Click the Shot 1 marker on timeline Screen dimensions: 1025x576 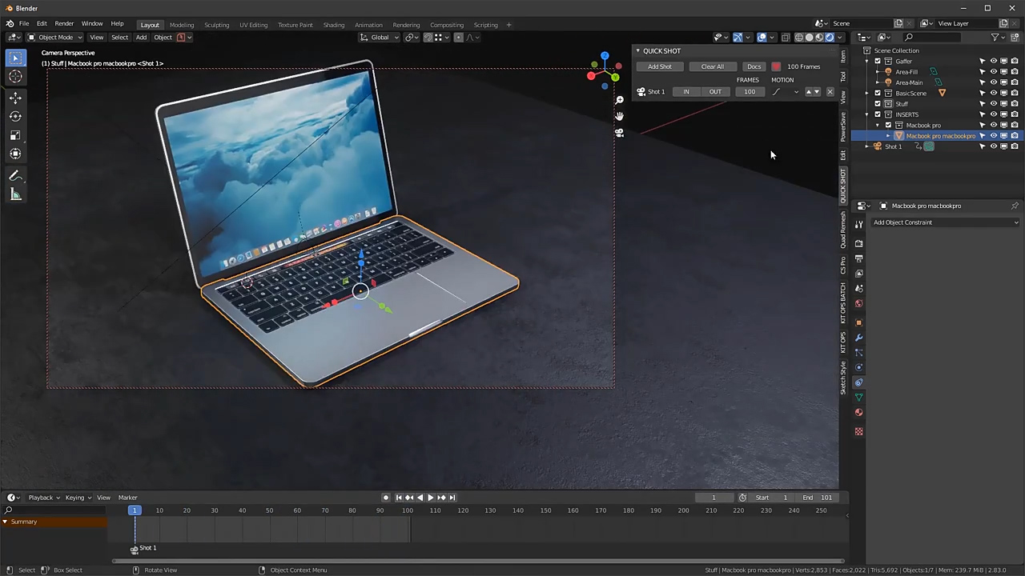point(135,549)
